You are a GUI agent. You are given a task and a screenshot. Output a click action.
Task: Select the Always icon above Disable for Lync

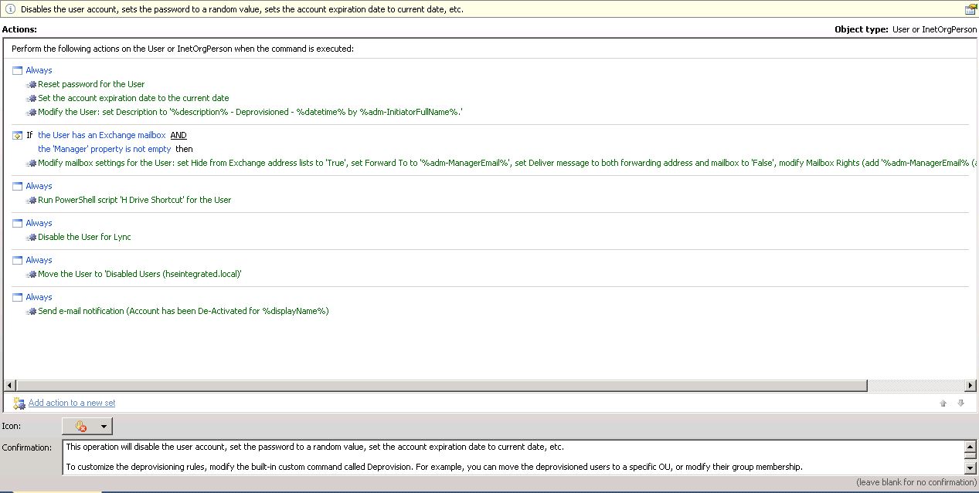click(18, 223)
